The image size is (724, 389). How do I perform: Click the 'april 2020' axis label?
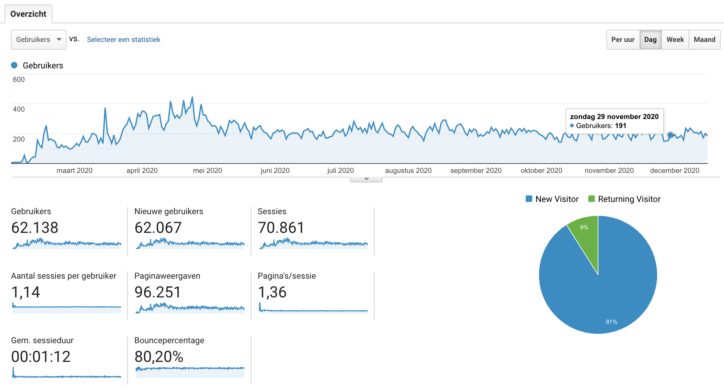(142, 170)
